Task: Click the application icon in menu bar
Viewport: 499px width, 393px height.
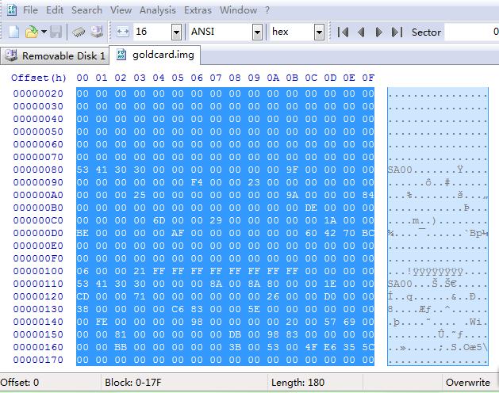Action: (12, 10)
